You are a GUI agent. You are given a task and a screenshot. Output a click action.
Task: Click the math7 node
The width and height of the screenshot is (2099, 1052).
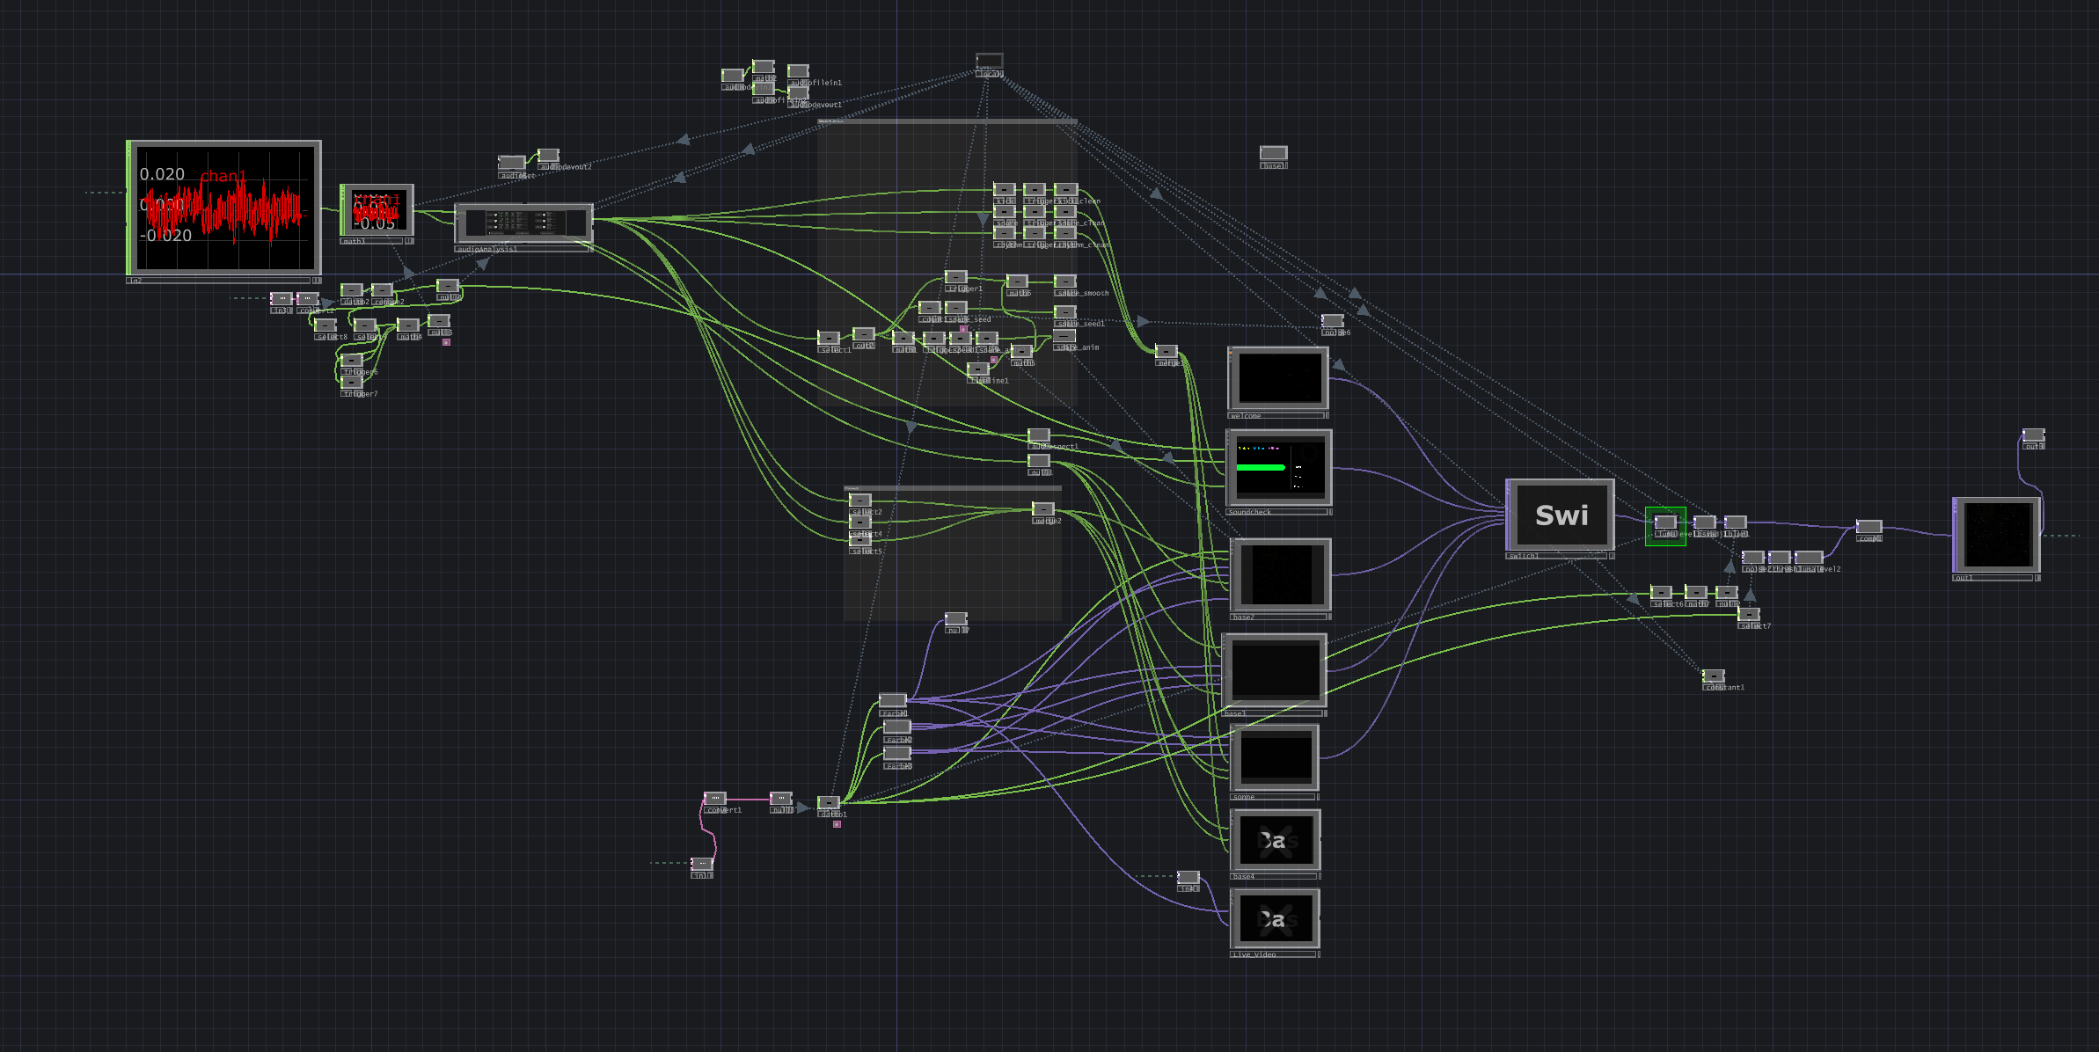click(x=1696, y=593)
